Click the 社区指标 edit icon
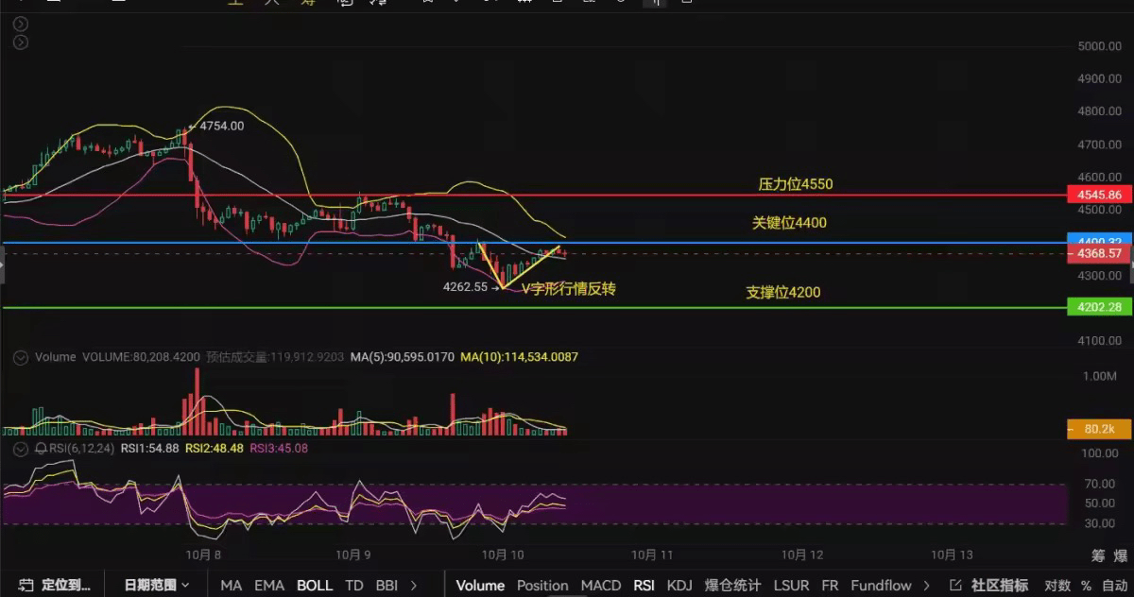 [x=955, y=585]
